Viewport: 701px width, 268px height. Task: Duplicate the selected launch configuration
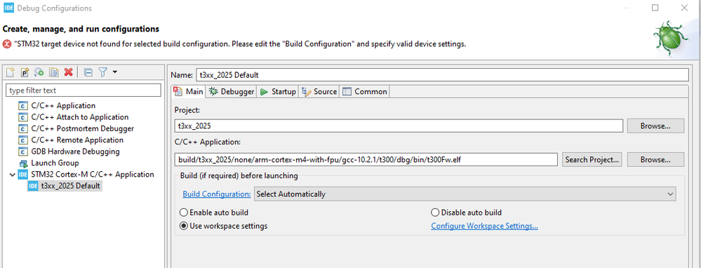pos(53,72)
